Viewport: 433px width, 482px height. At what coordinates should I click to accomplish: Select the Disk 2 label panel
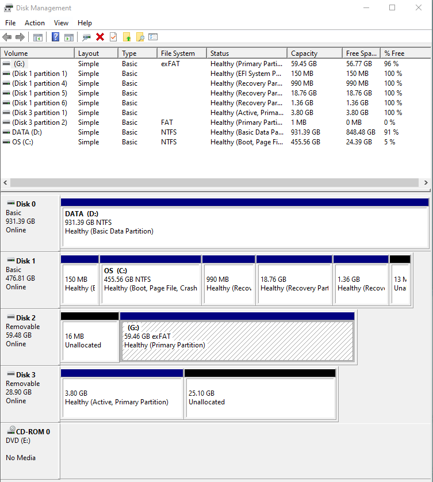pos(30,337)
